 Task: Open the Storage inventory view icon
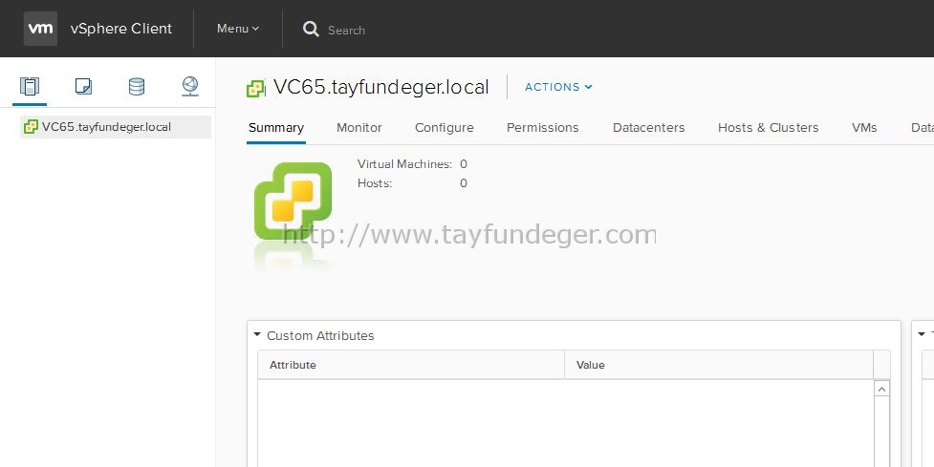pyautogui.click(x=137, y=87)
